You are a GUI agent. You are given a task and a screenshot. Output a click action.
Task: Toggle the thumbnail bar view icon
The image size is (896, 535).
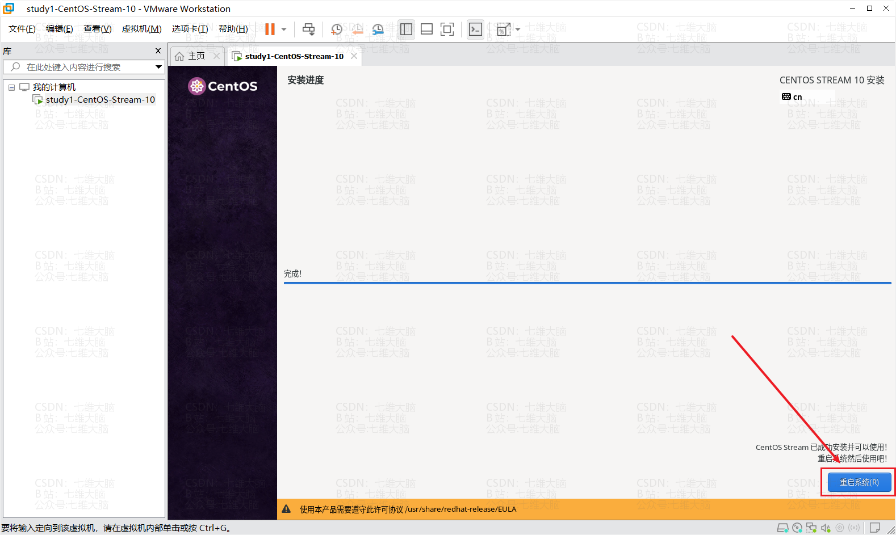pyautogui.click(x=426, y=29)
